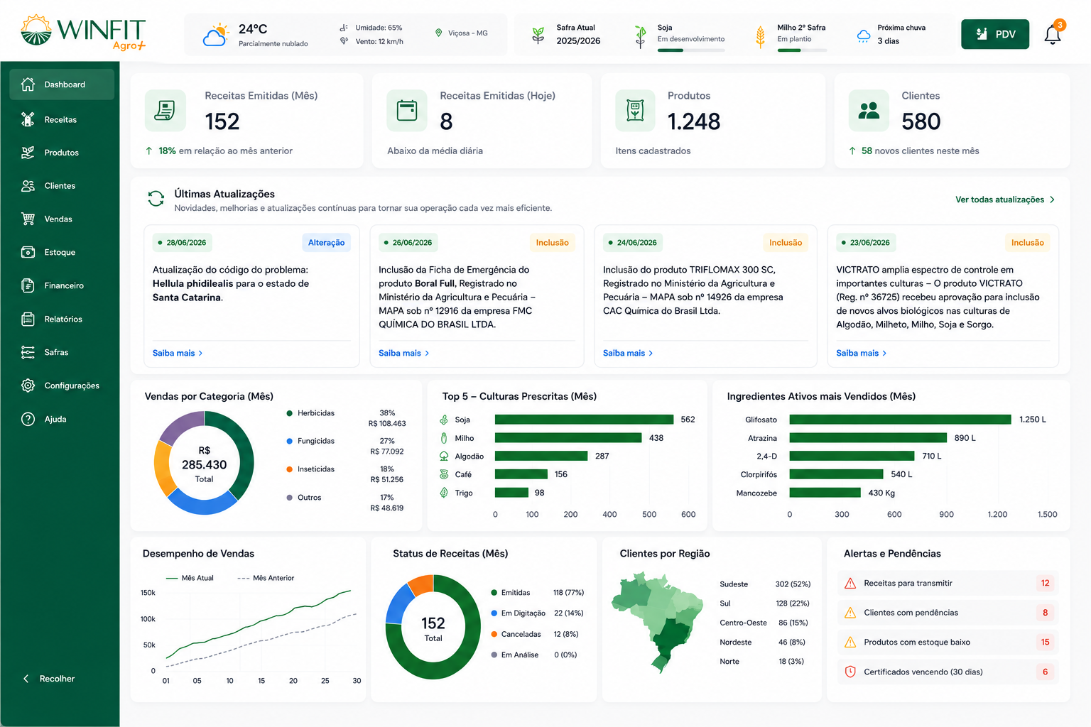Click the Herbicidas legend dot
This screenshot has height=727, width=1091.
pos(290,413)
